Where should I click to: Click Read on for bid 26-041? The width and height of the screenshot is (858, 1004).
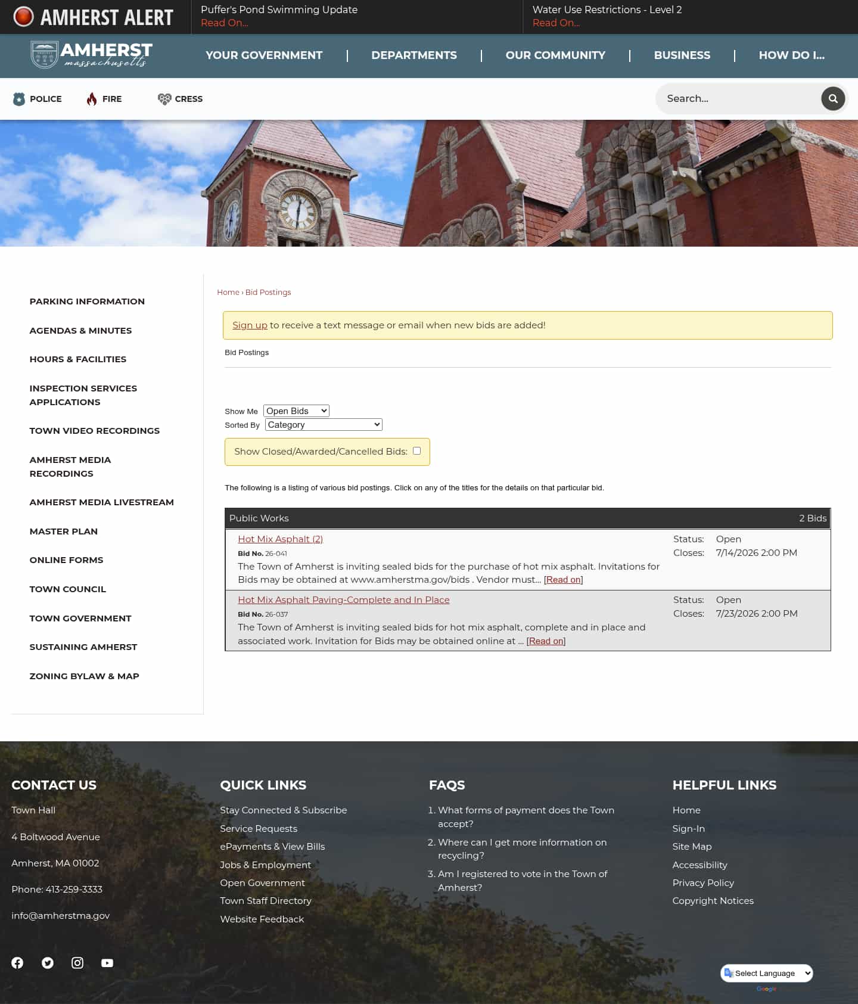pyautogui.click(x=563, y=580)
